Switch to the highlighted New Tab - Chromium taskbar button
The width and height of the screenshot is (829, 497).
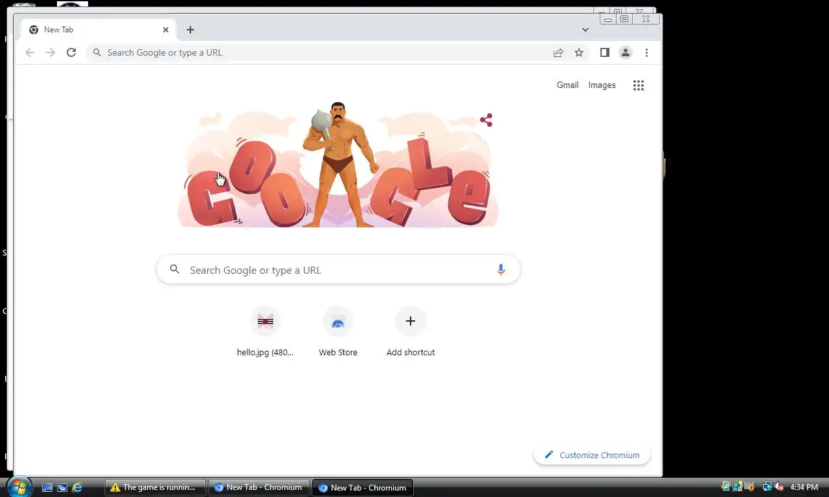coord(363,487)
